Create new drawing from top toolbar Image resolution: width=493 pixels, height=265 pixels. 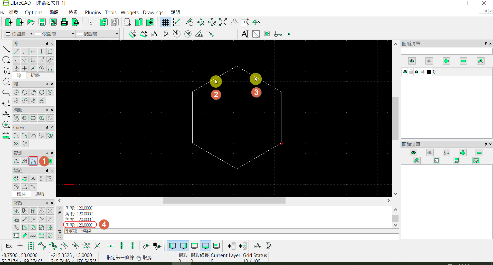(9, 22)
